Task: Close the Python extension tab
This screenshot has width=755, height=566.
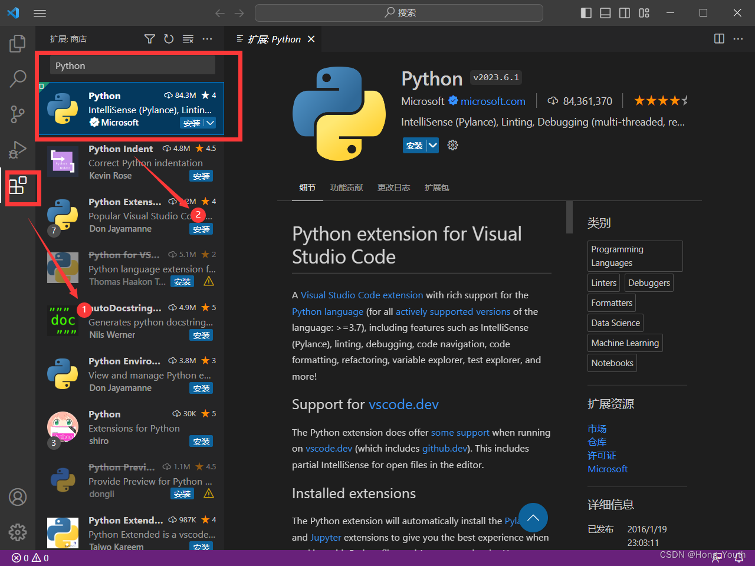Action: pyautogui.click(x=311, y=39)
